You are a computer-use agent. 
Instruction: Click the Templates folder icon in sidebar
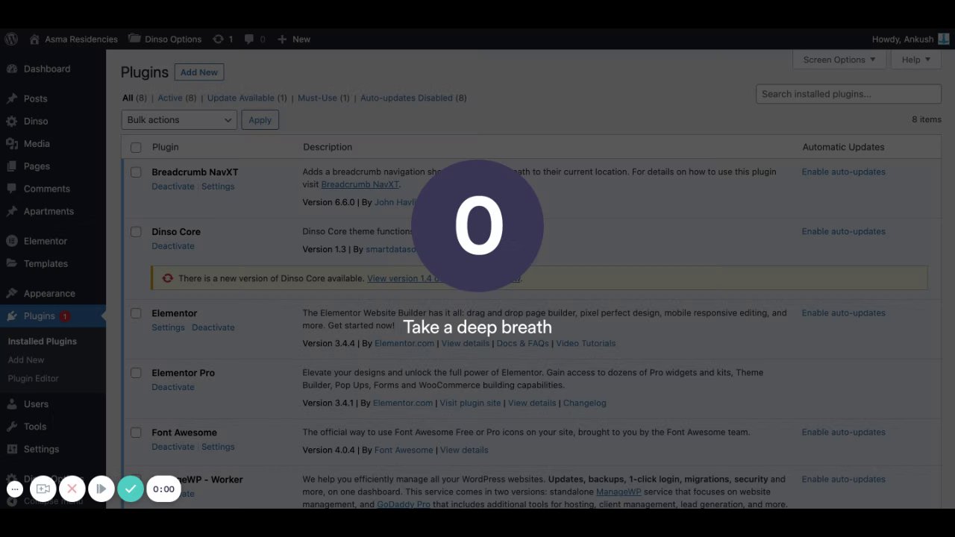pos(12,263)
